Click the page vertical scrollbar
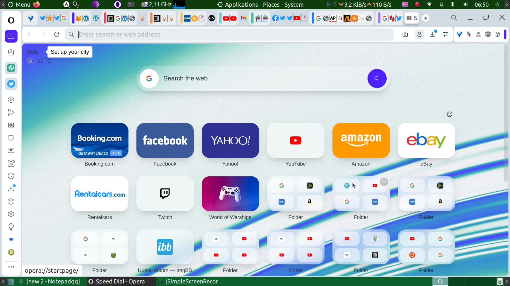 [x=506, y=113]
